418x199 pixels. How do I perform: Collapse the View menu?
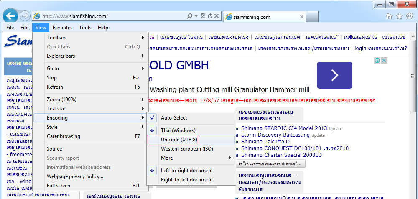click(41, 28)
